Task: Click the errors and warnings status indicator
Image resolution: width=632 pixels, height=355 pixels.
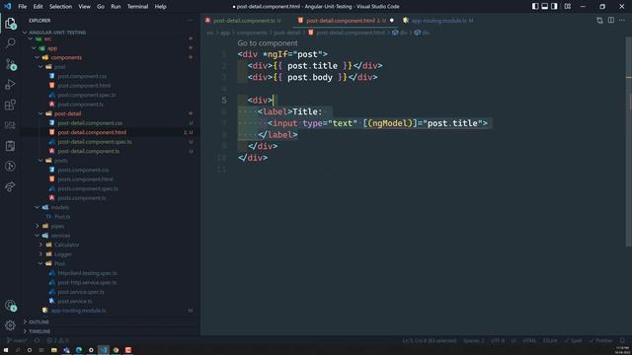Action: point(57,340)
